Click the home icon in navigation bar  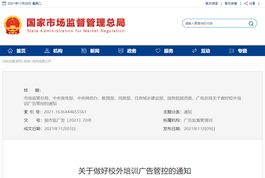coord(10,51)
